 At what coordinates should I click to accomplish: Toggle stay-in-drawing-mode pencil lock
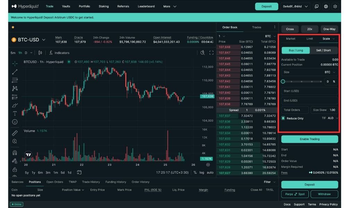pyautogui.click(x=15, y=161)
